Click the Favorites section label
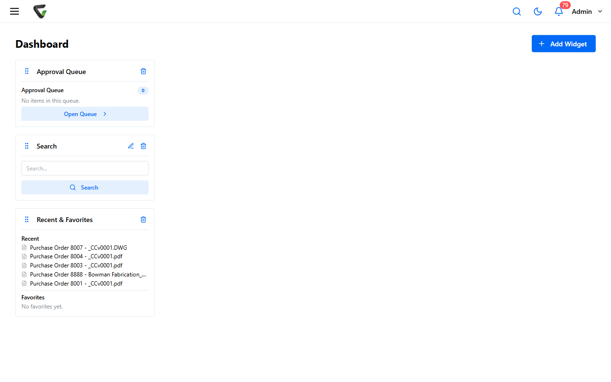The height and width of the screenshot is (382, 611). (33, 297)
